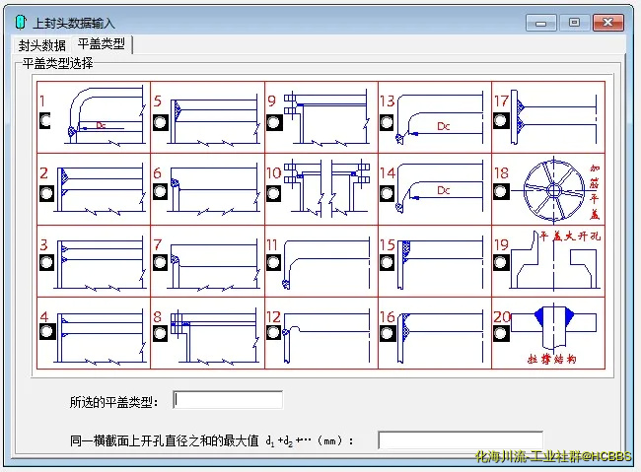The image size is (641, 472).
Task: Click the type 12 cover diagram
Action: pos(325,336)
